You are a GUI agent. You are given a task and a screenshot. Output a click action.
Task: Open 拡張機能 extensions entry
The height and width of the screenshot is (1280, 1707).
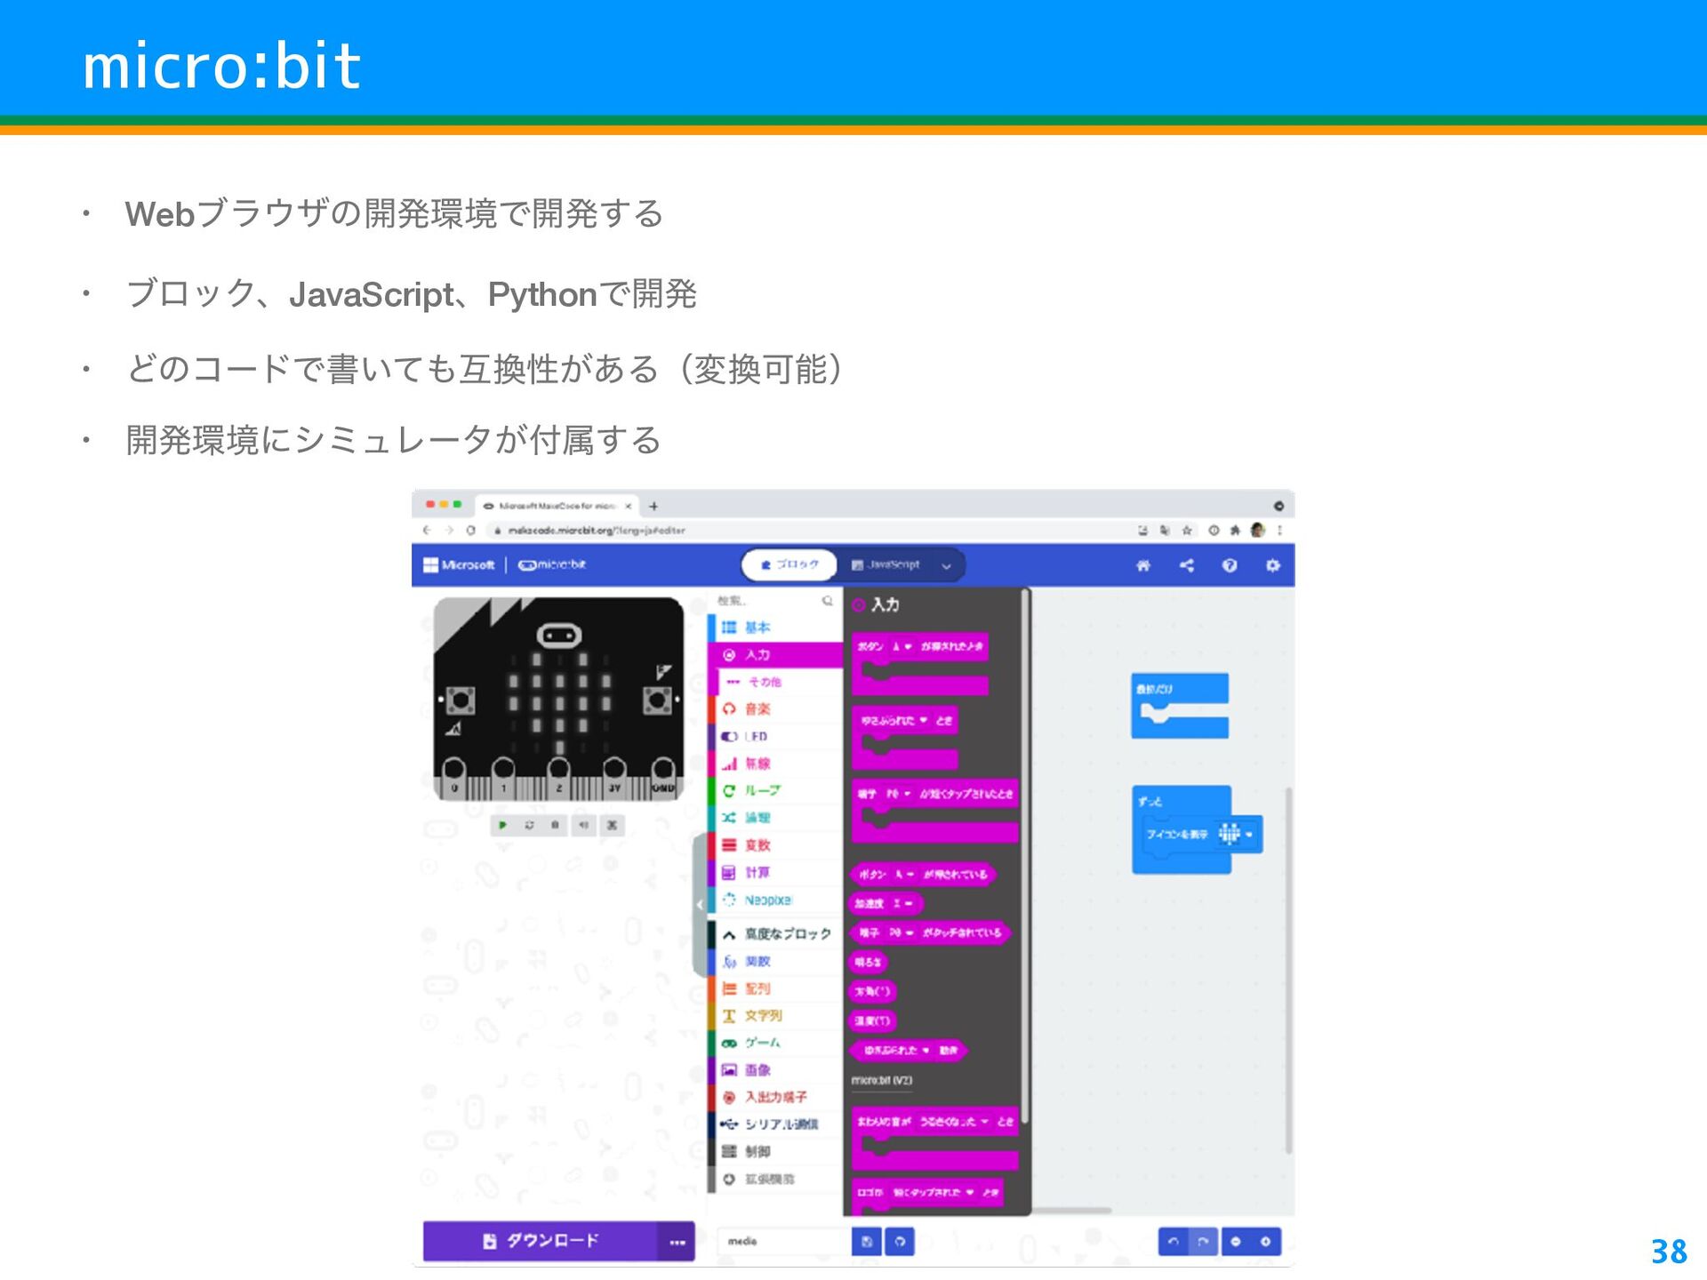tap(776, 1180)
